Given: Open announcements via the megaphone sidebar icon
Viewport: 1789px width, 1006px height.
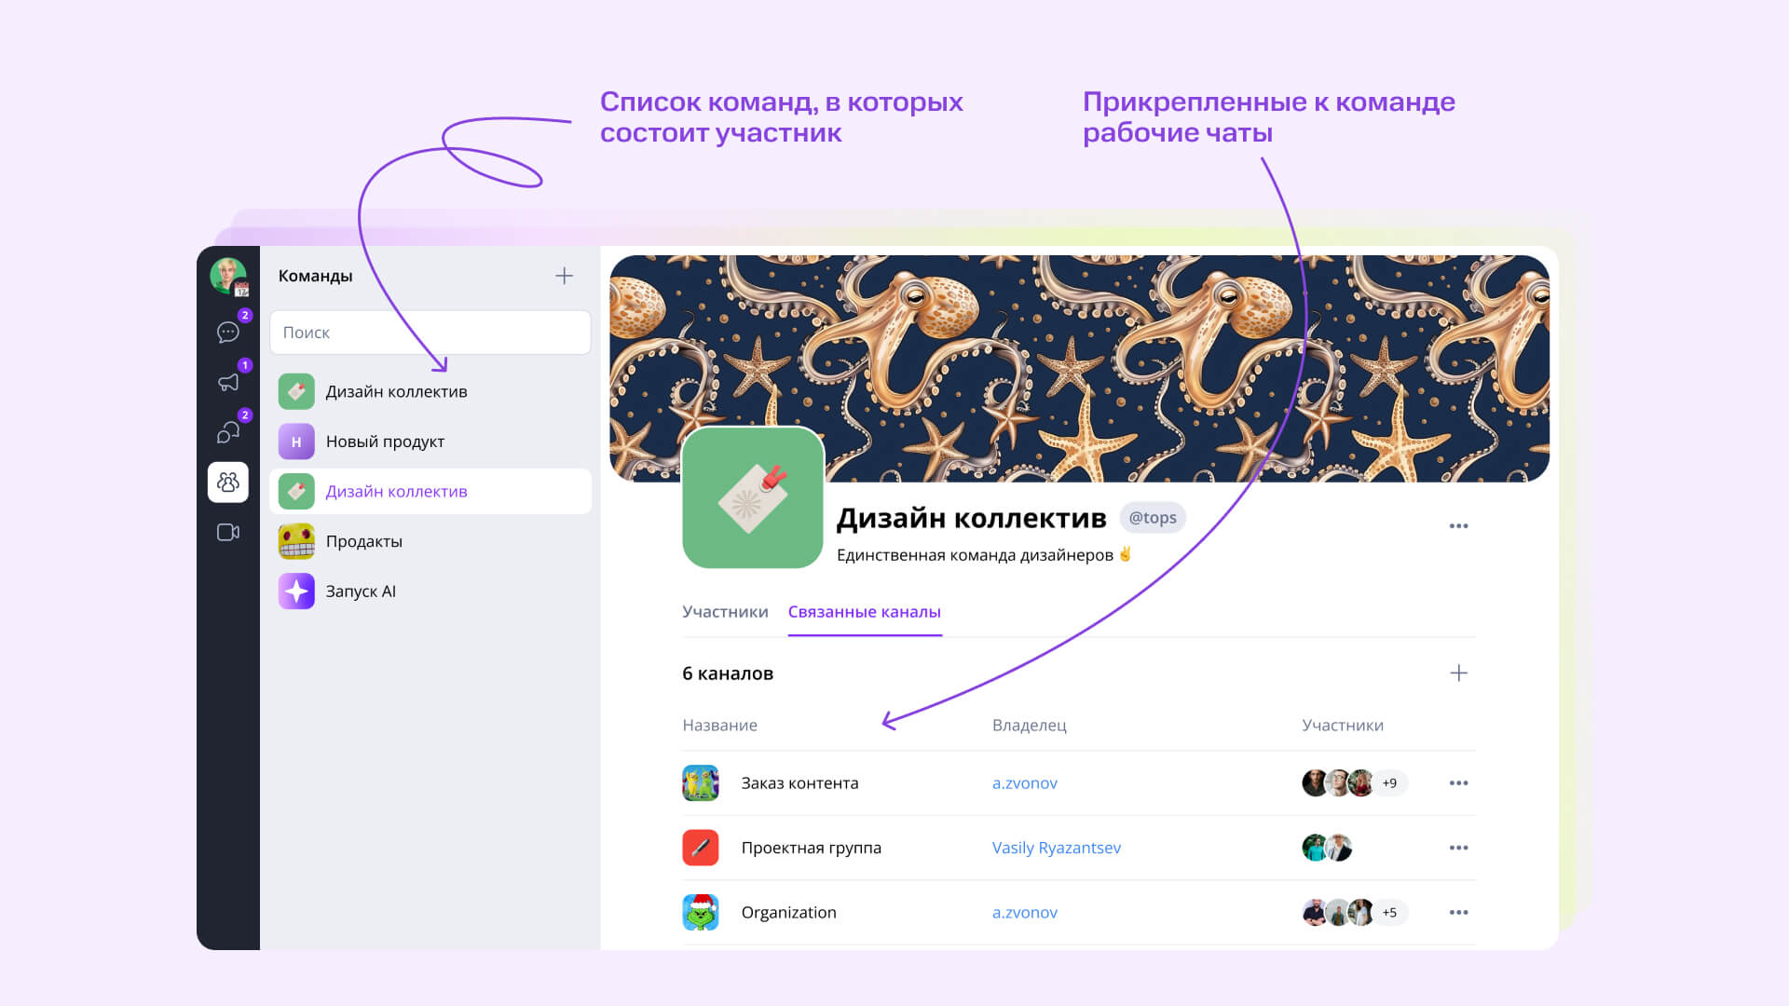Looking at the screenshot, I should point(227,382).
